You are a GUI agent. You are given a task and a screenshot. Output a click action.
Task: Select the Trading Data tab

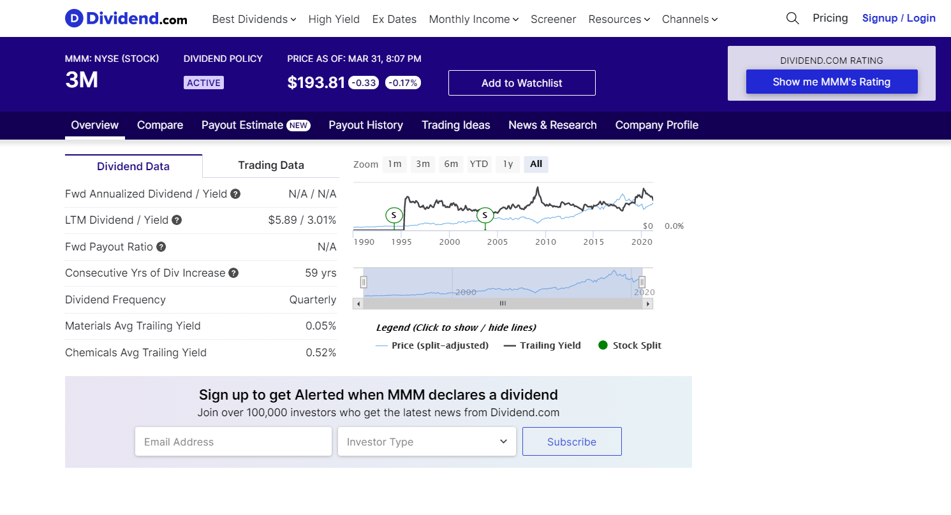point(271,166)
